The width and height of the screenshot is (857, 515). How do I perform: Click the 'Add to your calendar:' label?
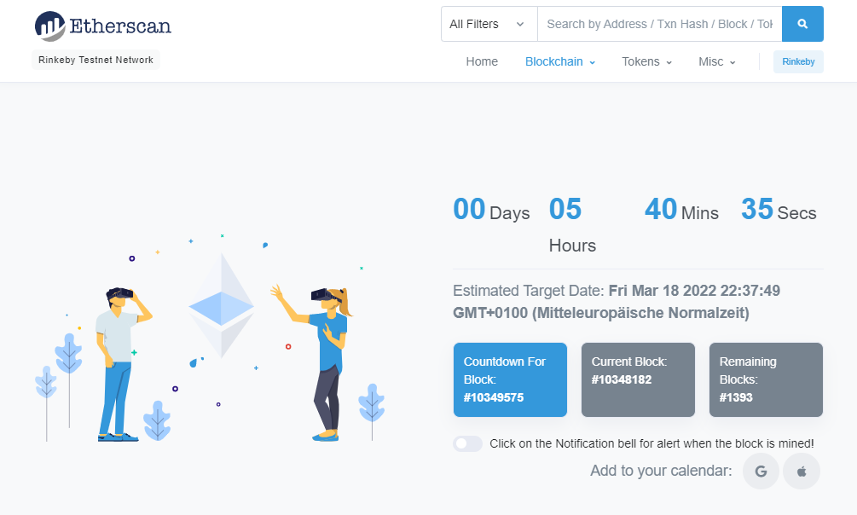[661, 471]
